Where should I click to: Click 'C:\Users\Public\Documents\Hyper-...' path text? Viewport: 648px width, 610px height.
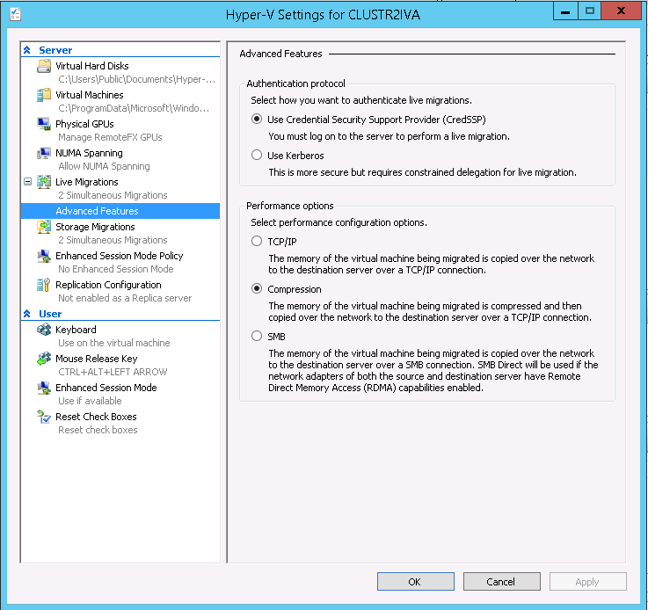coord(137,79)
